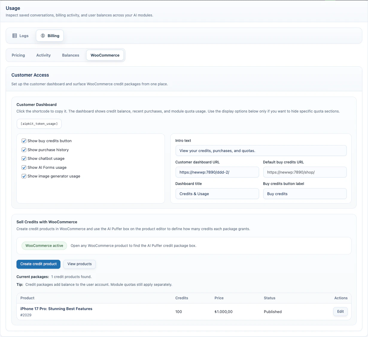Open the Pricing tab
This screenshot has height=337, width=368.
click(18, 55)
